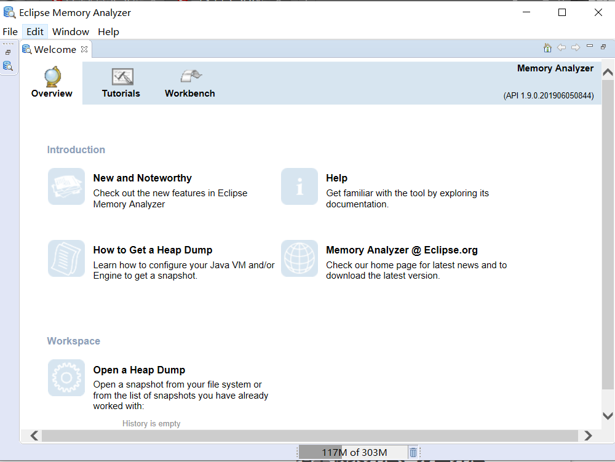The width and height of the screenshot is (615, 462).
Task: Click the vertical scrollbar up arrow
Action: [608, 72]
